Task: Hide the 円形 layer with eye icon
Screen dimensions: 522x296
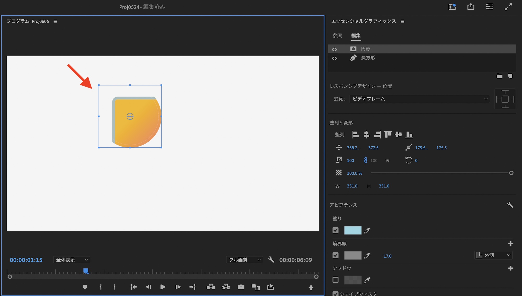Action: click(x=334, y=49)
